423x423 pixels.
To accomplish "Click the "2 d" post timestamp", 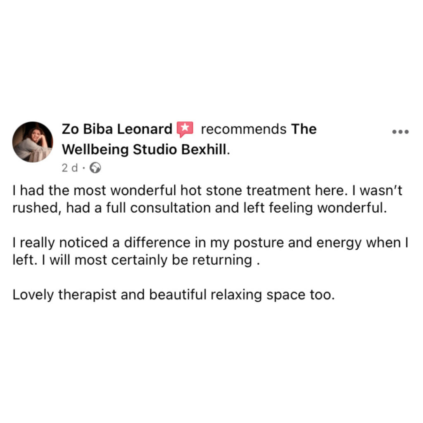I will tap(69, 168).
